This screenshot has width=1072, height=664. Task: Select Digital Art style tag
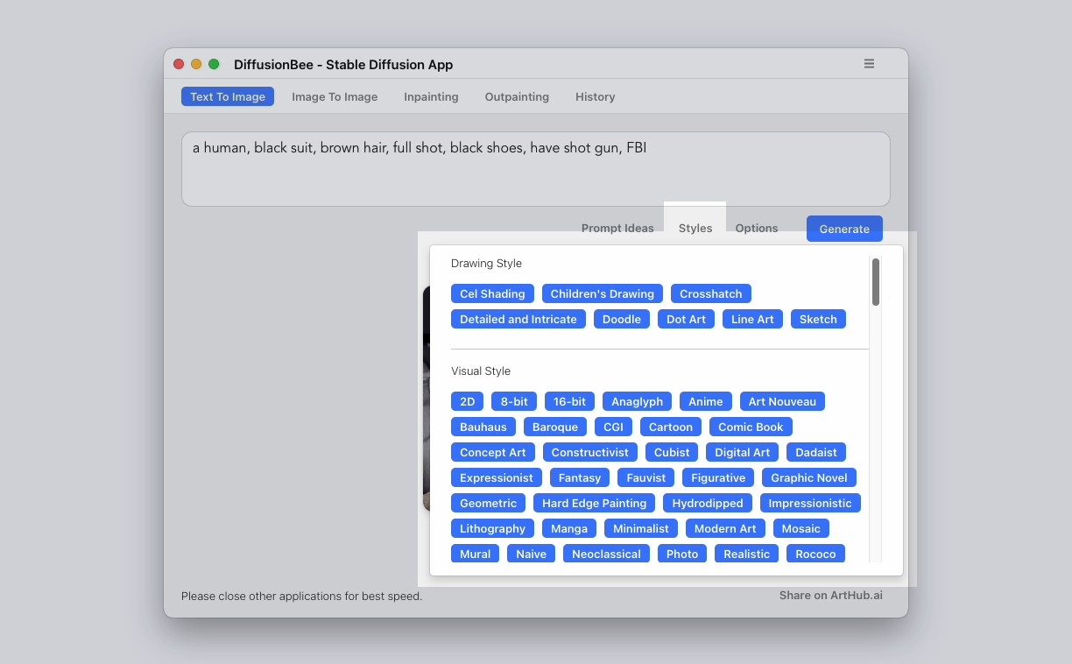click(743, 452)
